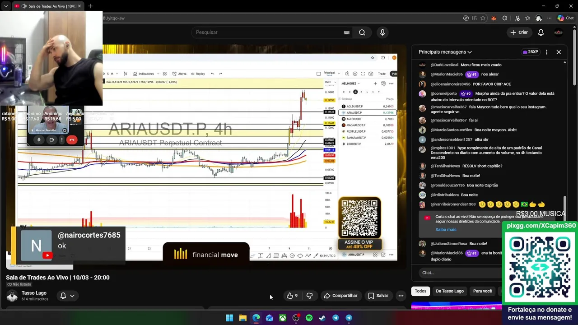
Task: Open the chart layout templates grid icon
Action: pyautogui.click(x=164, y=74)
